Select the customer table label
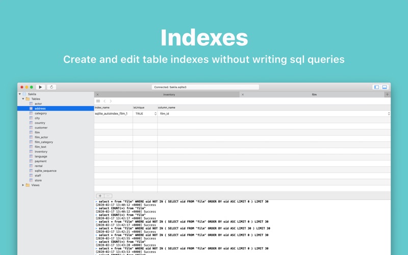The width and height of the screenshot is (408, 255). (x=41, y=127)
